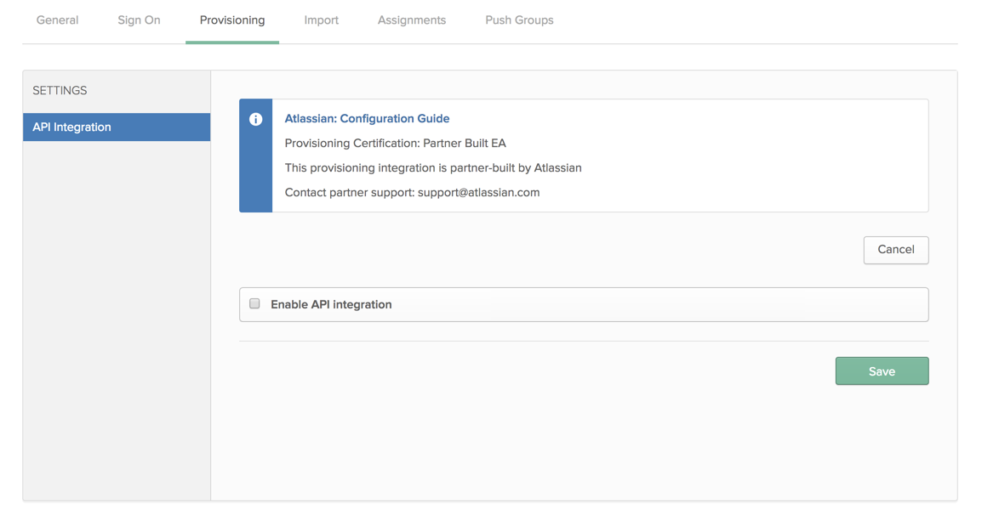Go to the Import tab
Viewport: 982px width, 526px height.
click(x=322, y=20)
